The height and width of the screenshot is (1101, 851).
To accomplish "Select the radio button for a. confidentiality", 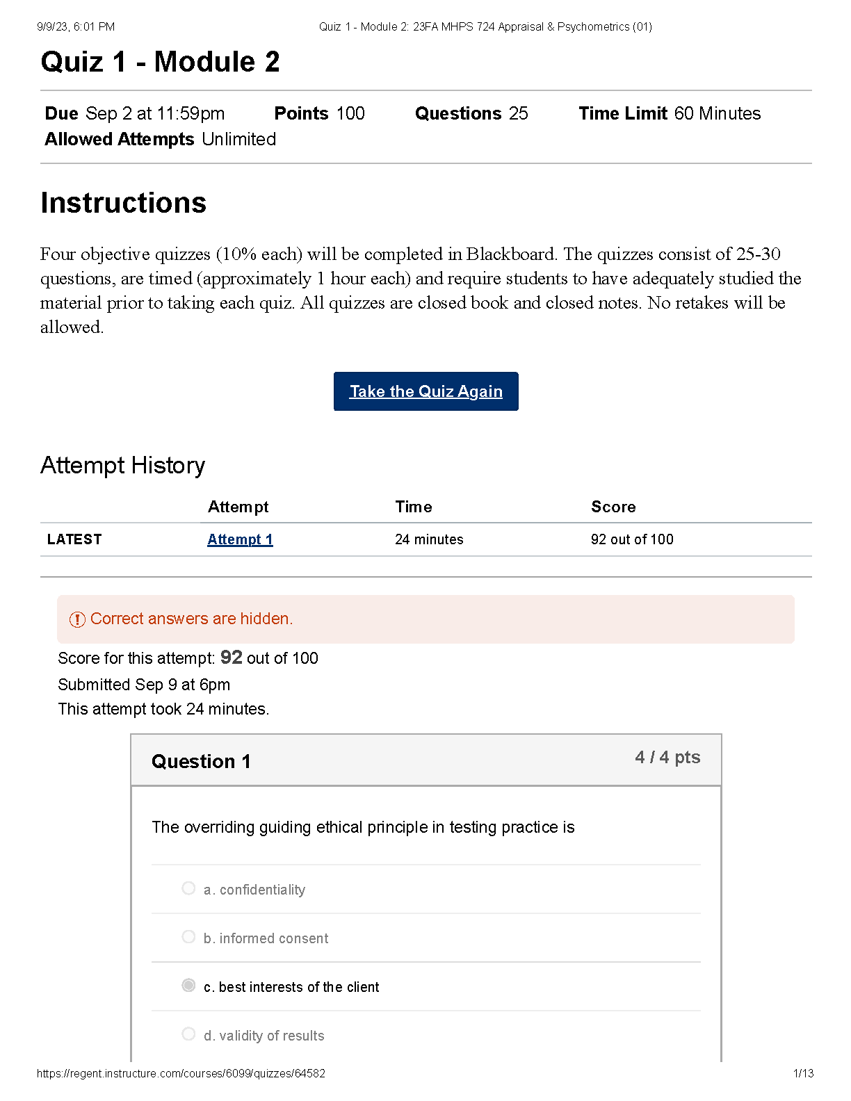I will pyautogui.click(x=188, y=888).
